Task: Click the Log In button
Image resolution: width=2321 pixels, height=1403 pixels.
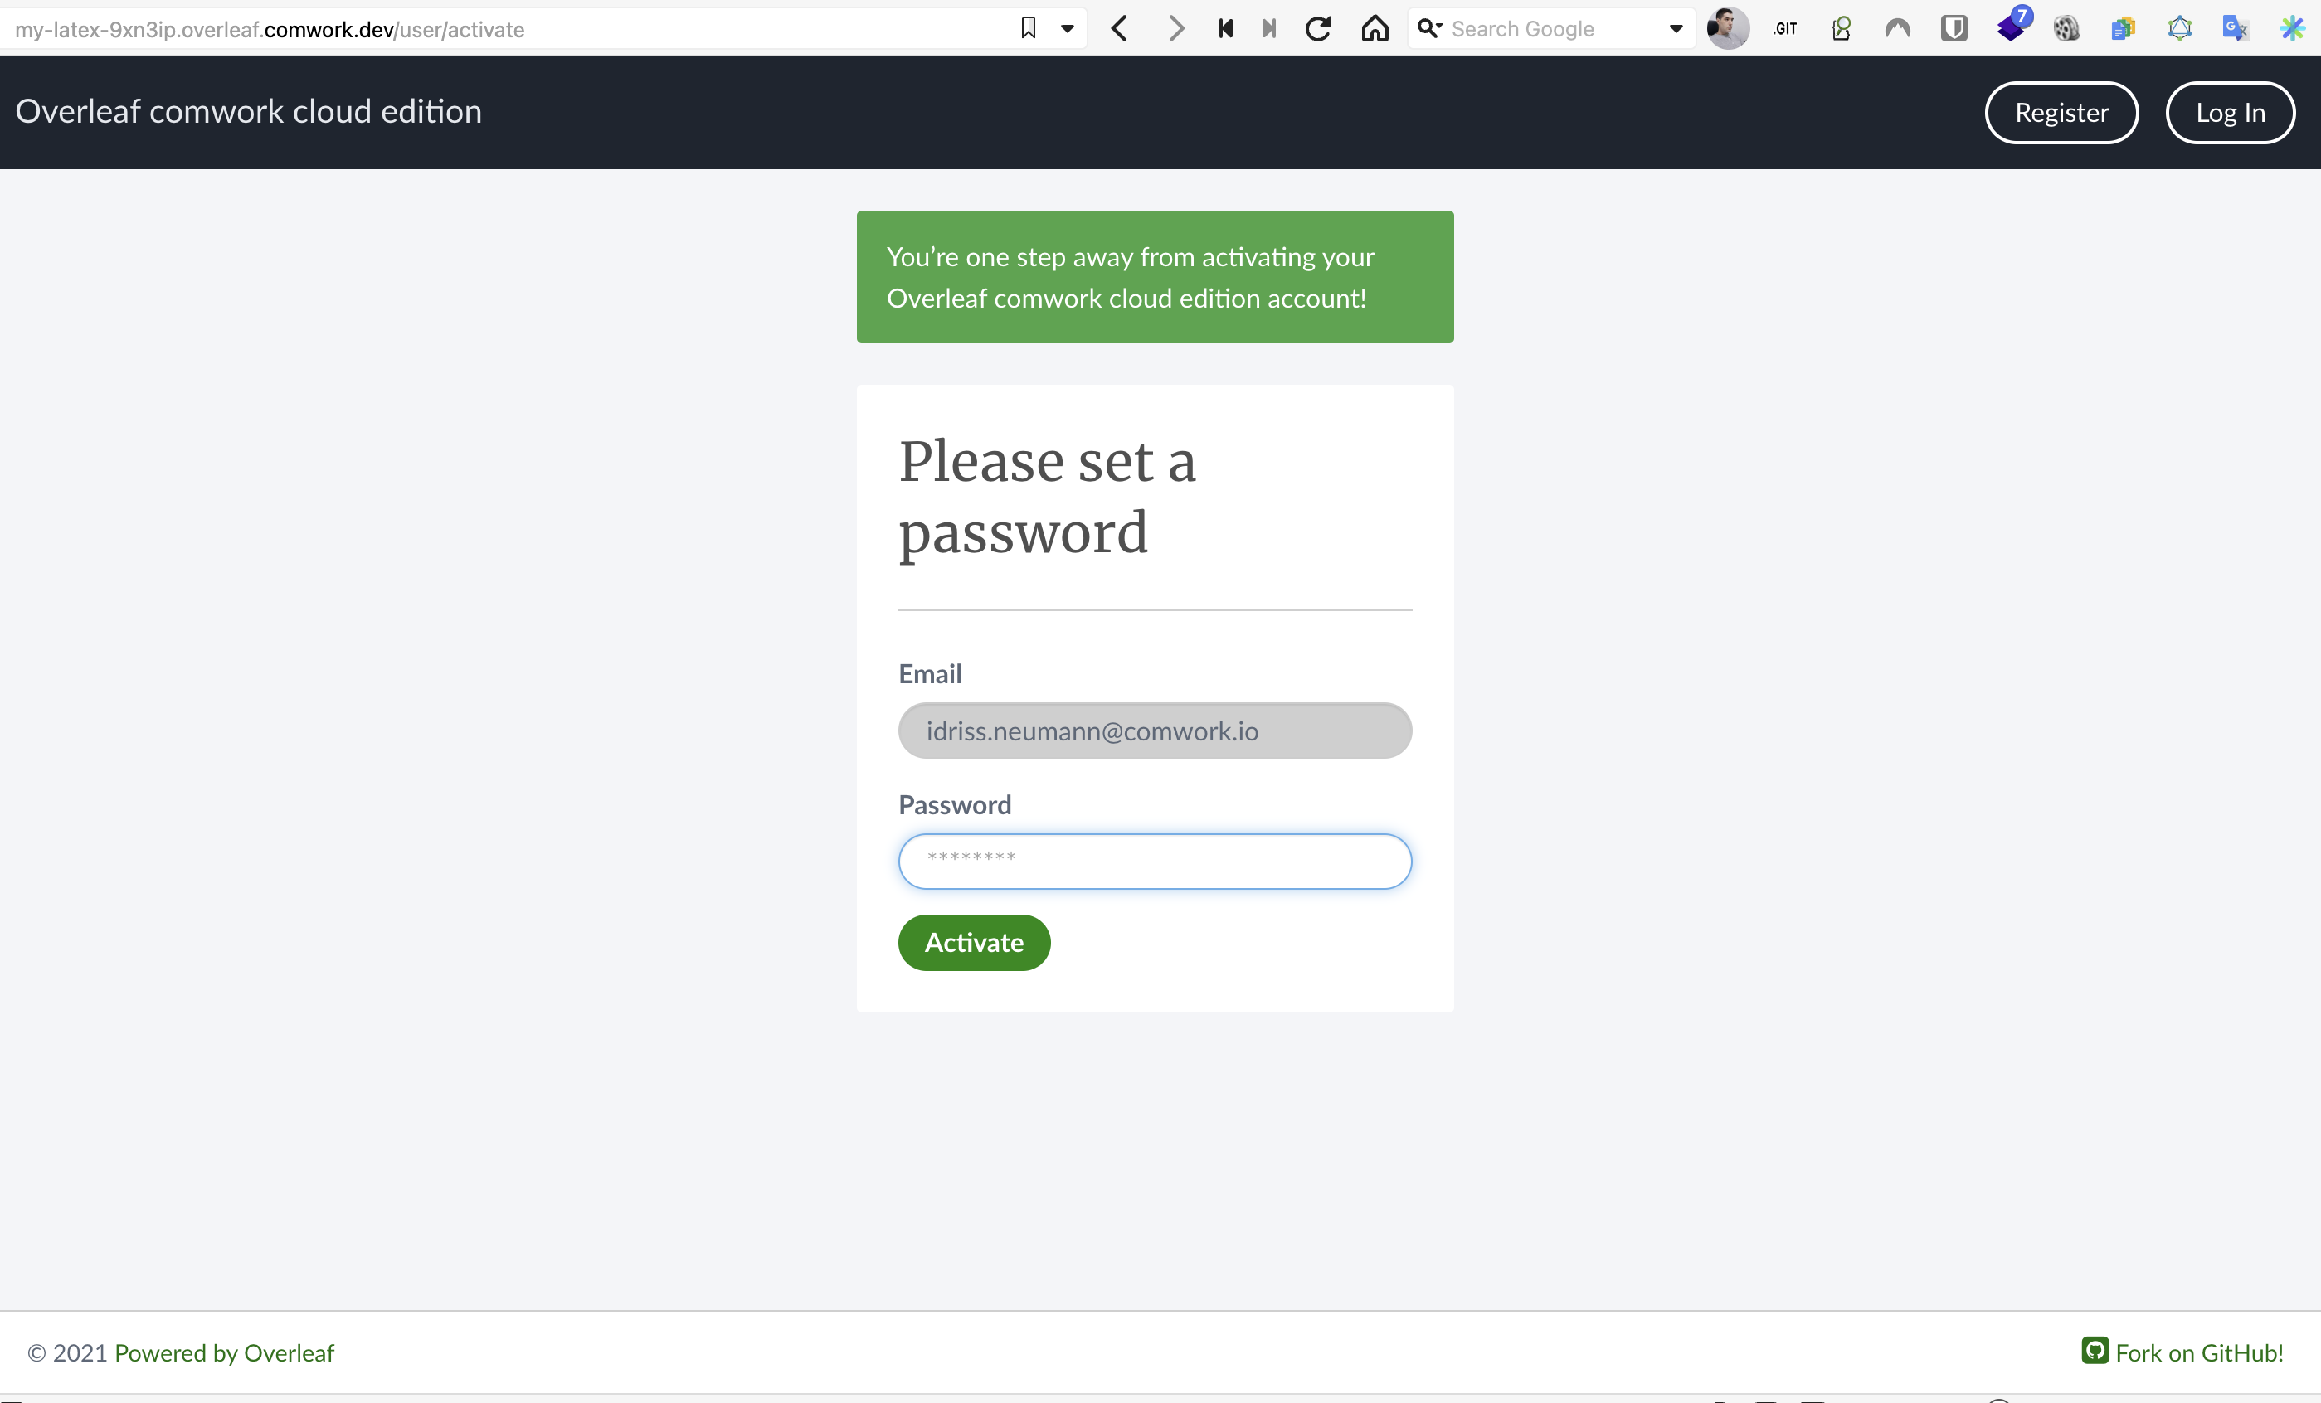Action: [2230, 112]
